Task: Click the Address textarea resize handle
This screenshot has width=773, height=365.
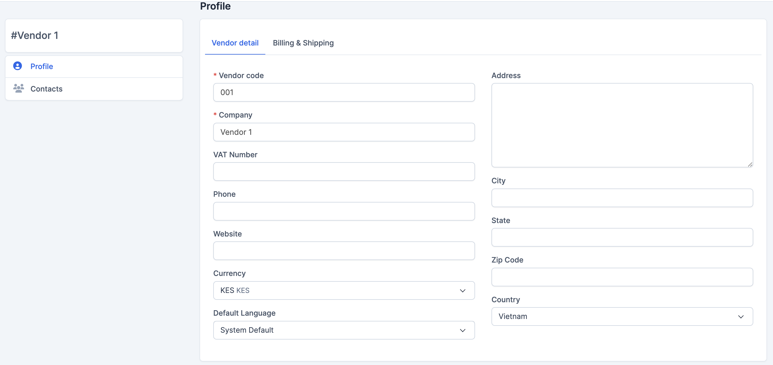Action: 750,164
